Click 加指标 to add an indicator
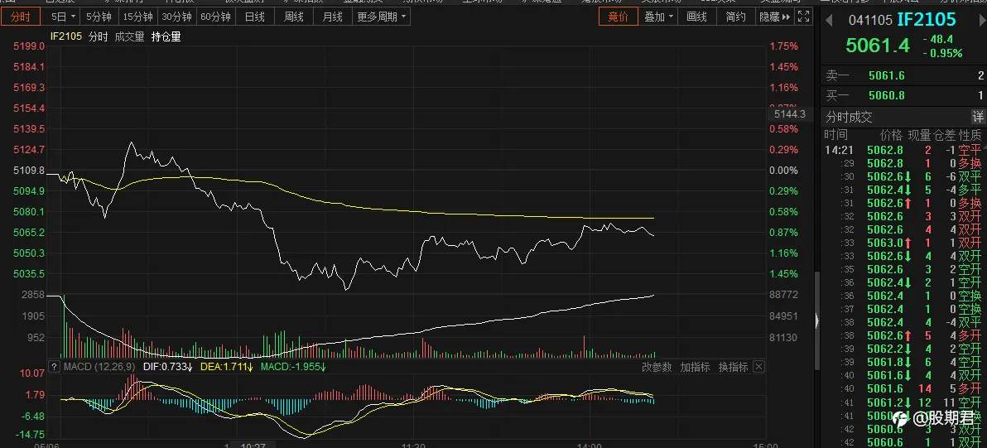The width and height of the screenshot is (987, 448). 695,367
